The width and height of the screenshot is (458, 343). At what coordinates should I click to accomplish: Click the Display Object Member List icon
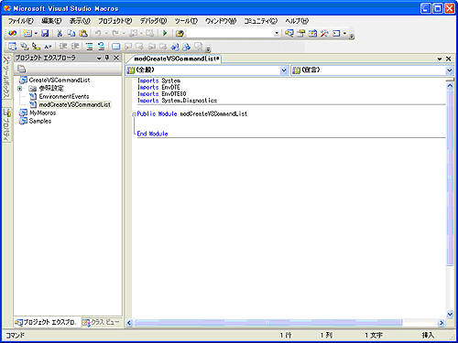12,47
